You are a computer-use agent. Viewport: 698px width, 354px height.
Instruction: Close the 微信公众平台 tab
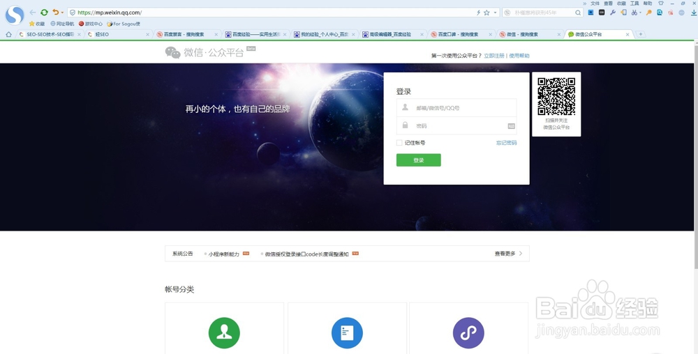pyautogui.click(x=628, y=34)
